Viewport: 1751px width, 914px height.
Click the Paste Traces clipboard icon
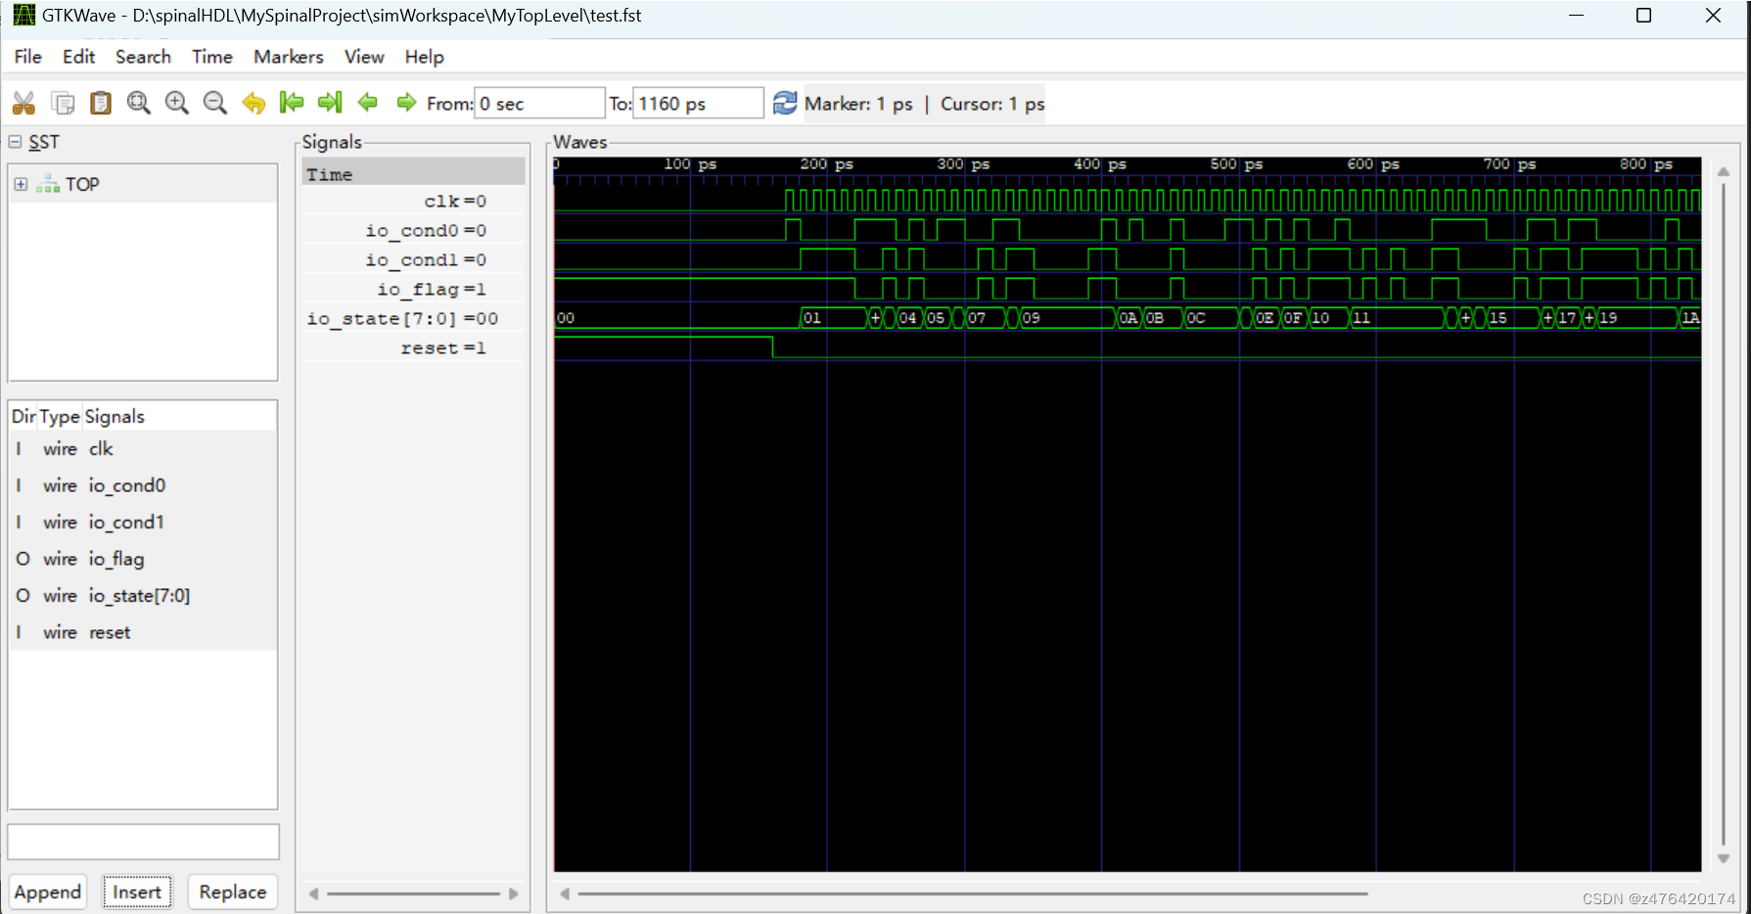pyautogui.click(x=100, y=103)
